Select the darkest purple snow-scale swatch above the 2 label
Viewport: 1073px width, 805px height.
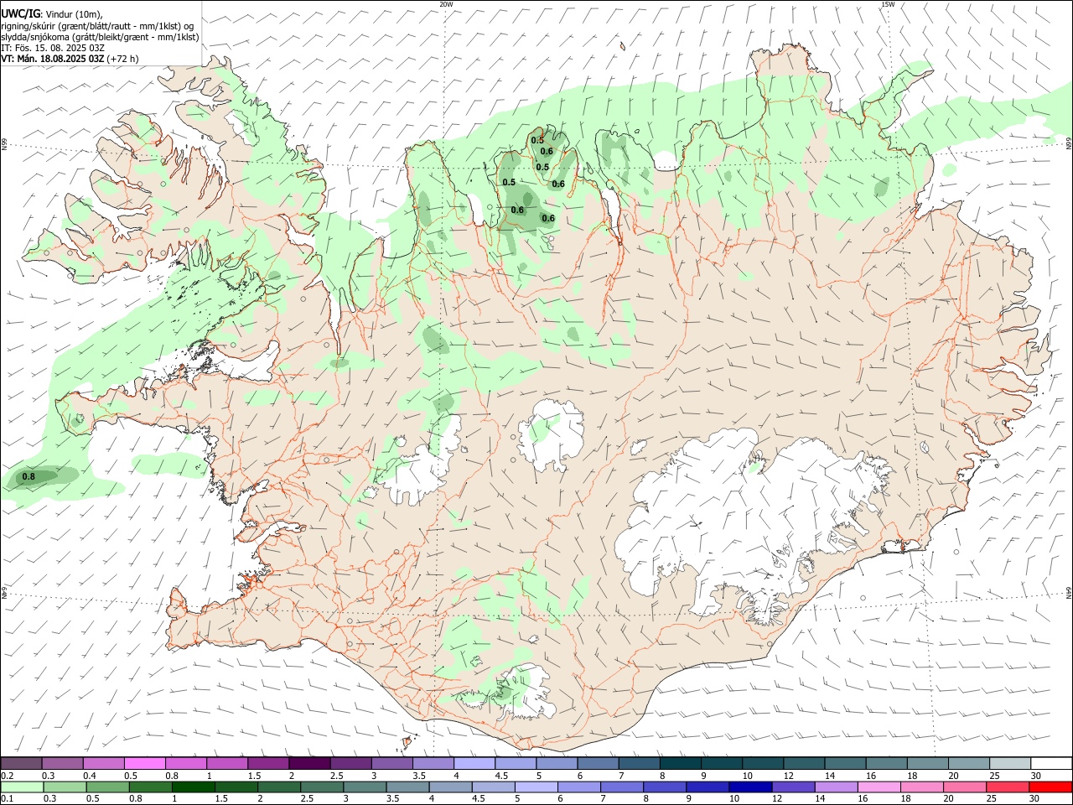(x=309, y=763)
